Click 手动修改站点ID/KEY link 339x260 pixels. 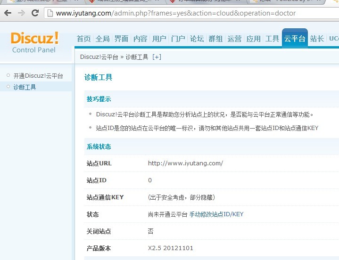216,214
